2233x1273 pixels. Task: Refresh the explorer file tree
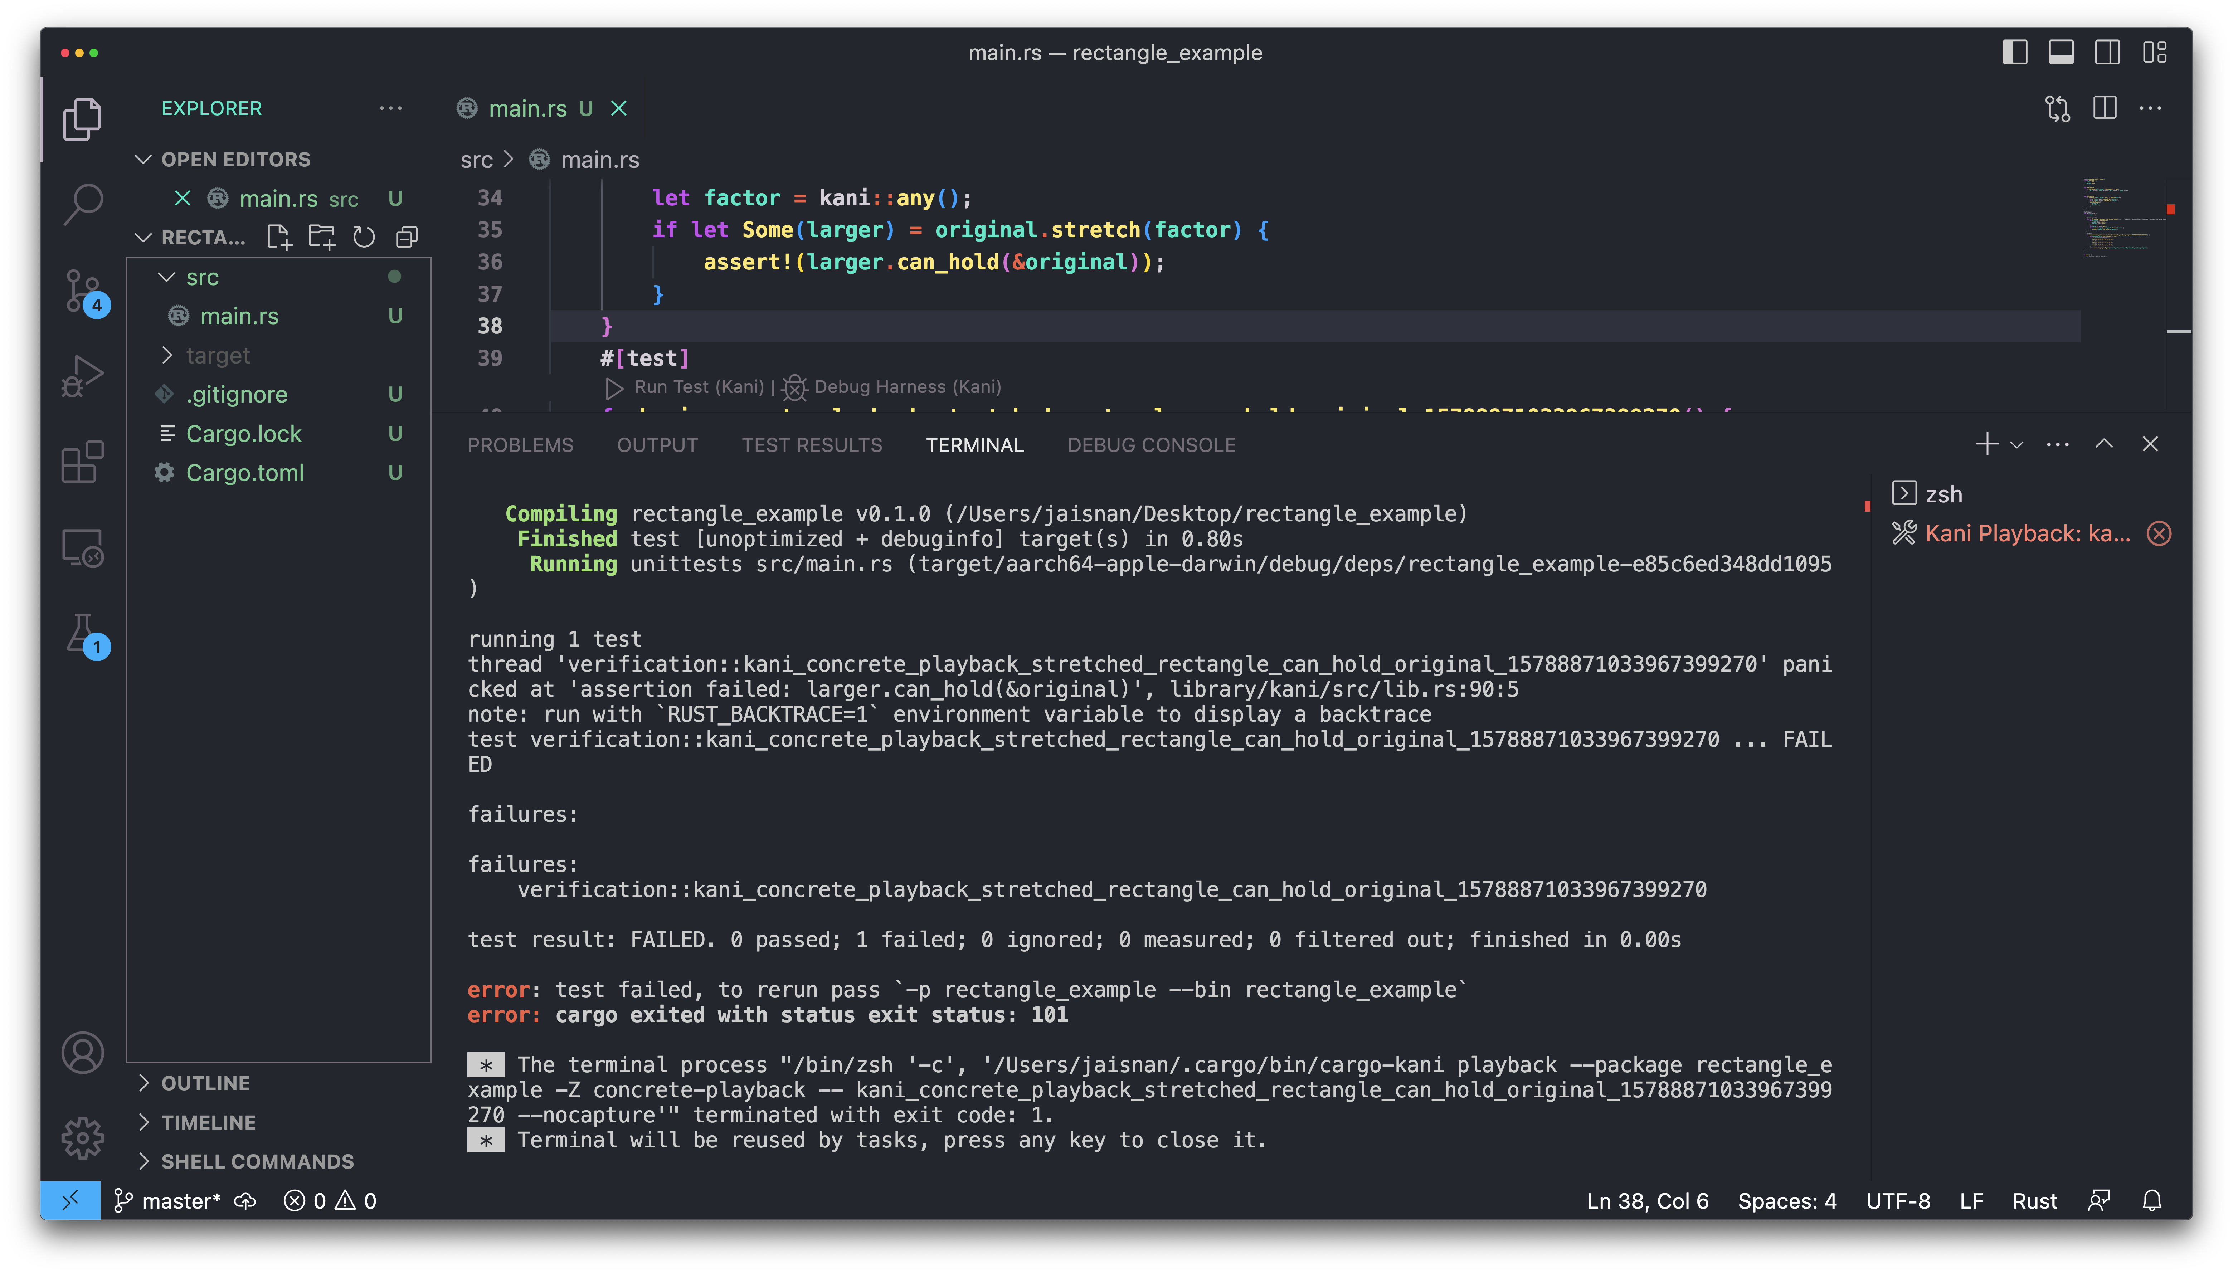click(x=364, y=237)
